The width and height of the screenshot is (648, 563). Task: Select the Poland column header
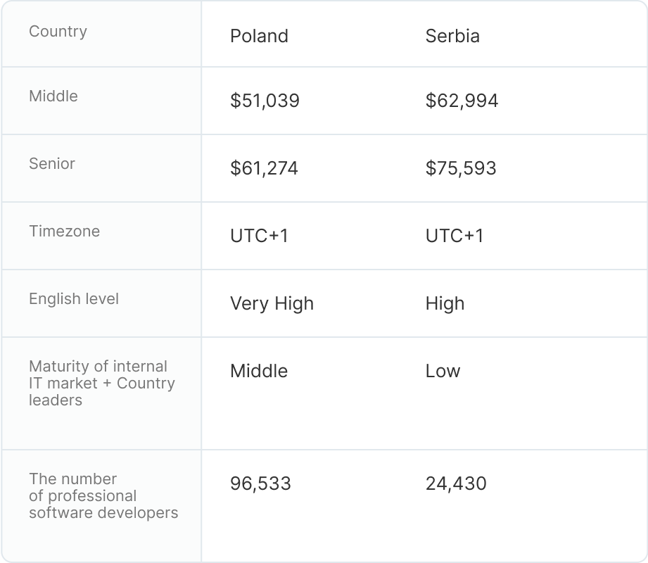click(x=259, y=36)
